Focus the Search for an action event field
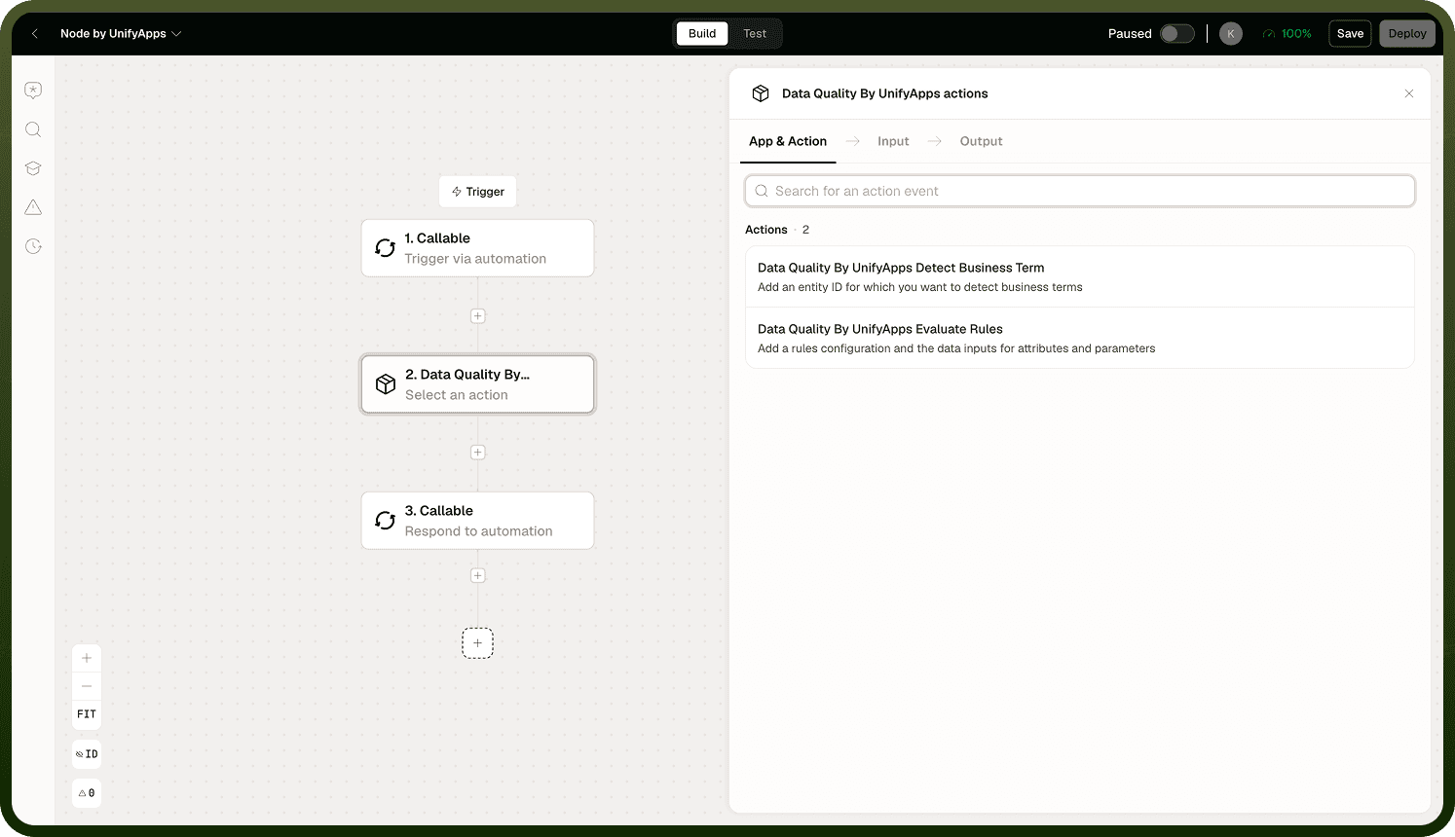The image size is (1455, 837). [x=1079, y=192]
